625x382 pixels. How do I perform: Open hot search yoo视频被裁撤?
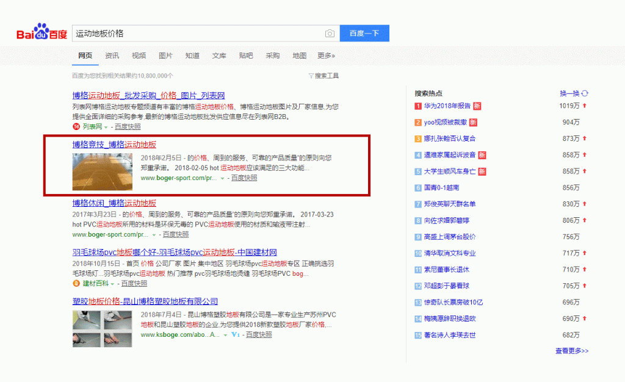pyautogui.click(x=445, y=122)
